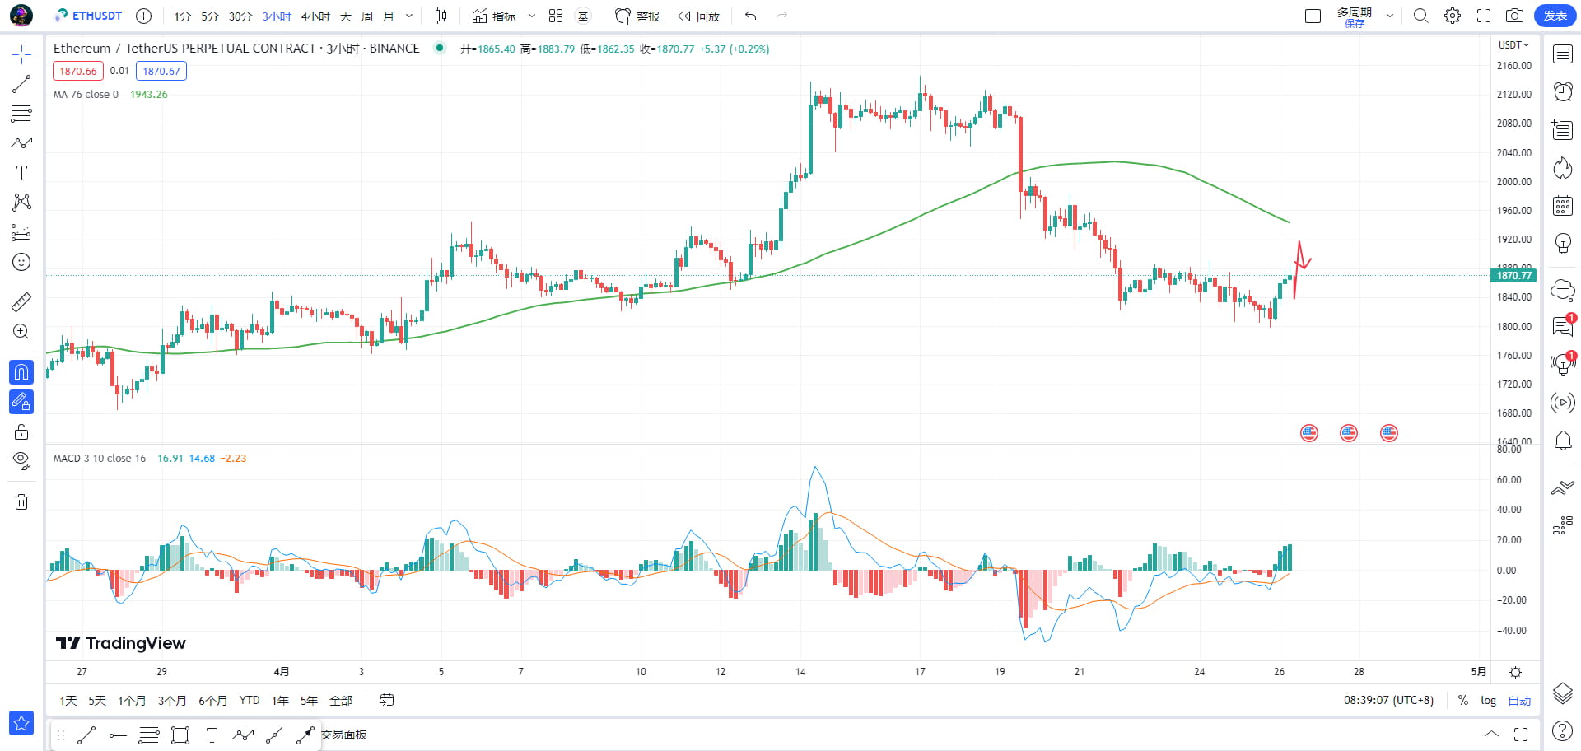Expand the timeframe list dropdown
1581x751 pixels.
coord(409,16)
